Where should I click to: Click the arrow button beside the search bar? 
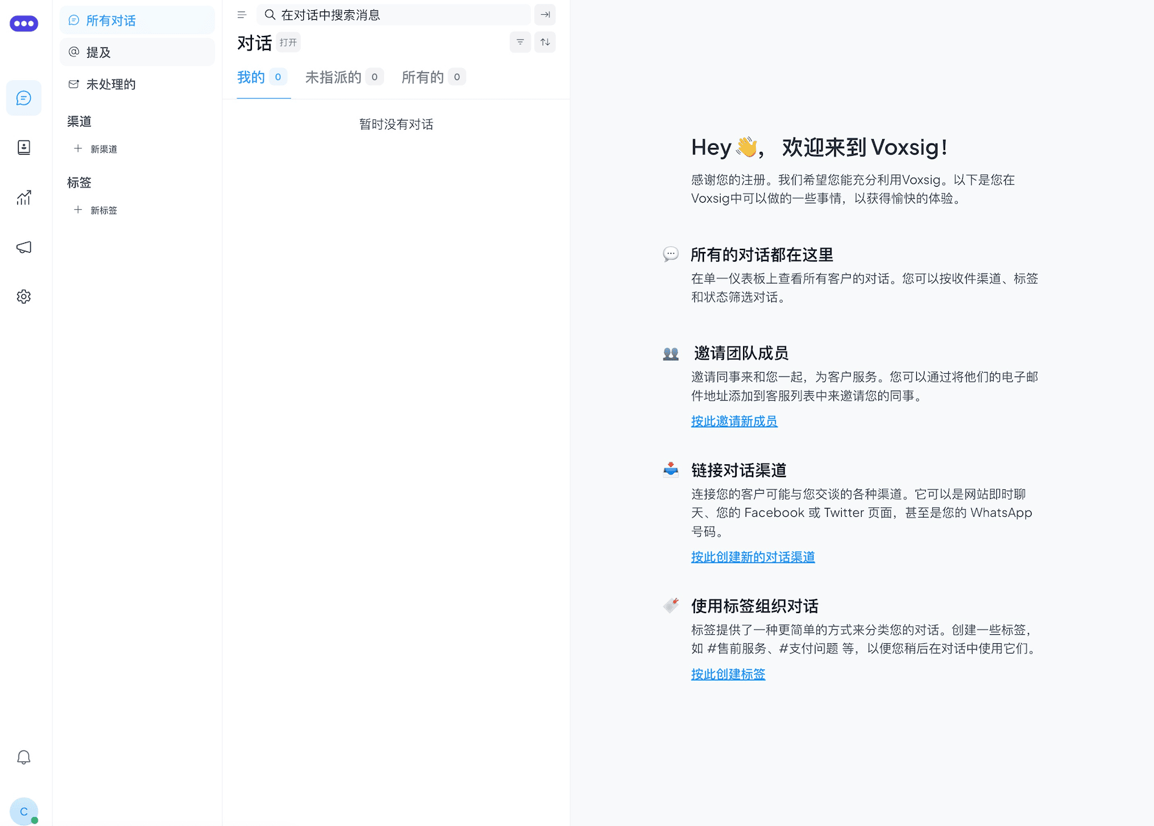point(545,15)
